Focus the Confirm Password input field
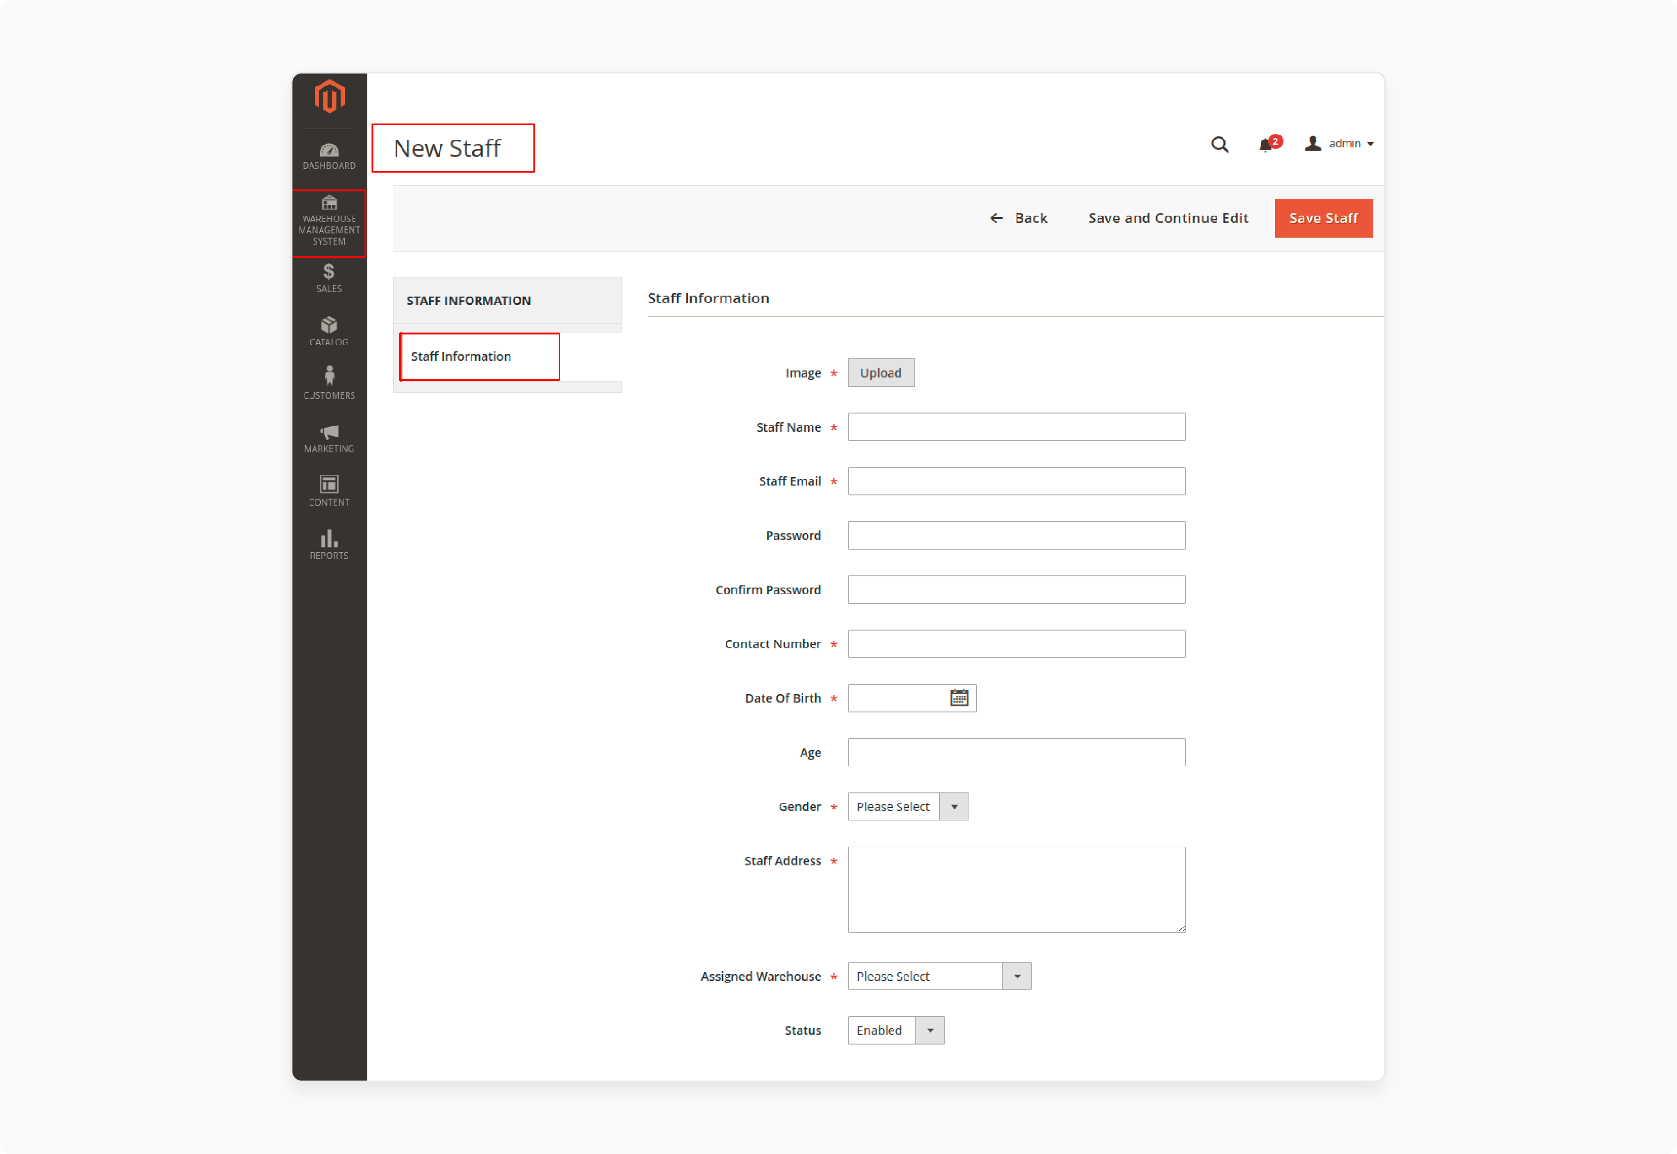1677x1154 pixels. click(1016, 589)
